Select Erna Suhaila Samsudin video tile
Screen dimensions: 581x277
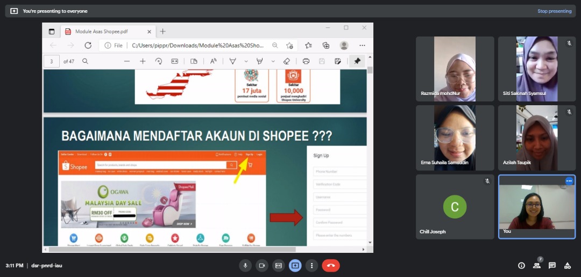[455, 138]
